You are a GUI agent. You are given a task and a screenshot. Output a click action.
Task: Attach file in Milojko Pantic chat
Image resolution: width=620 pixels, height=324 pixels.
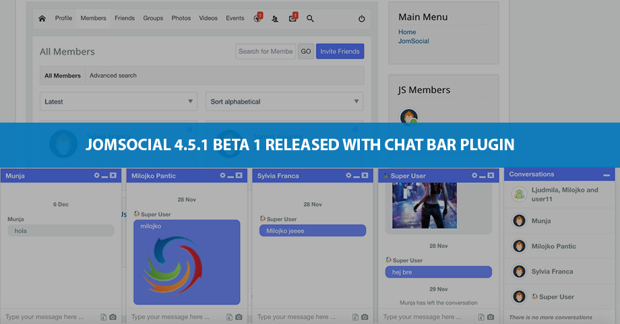point(229,317)
